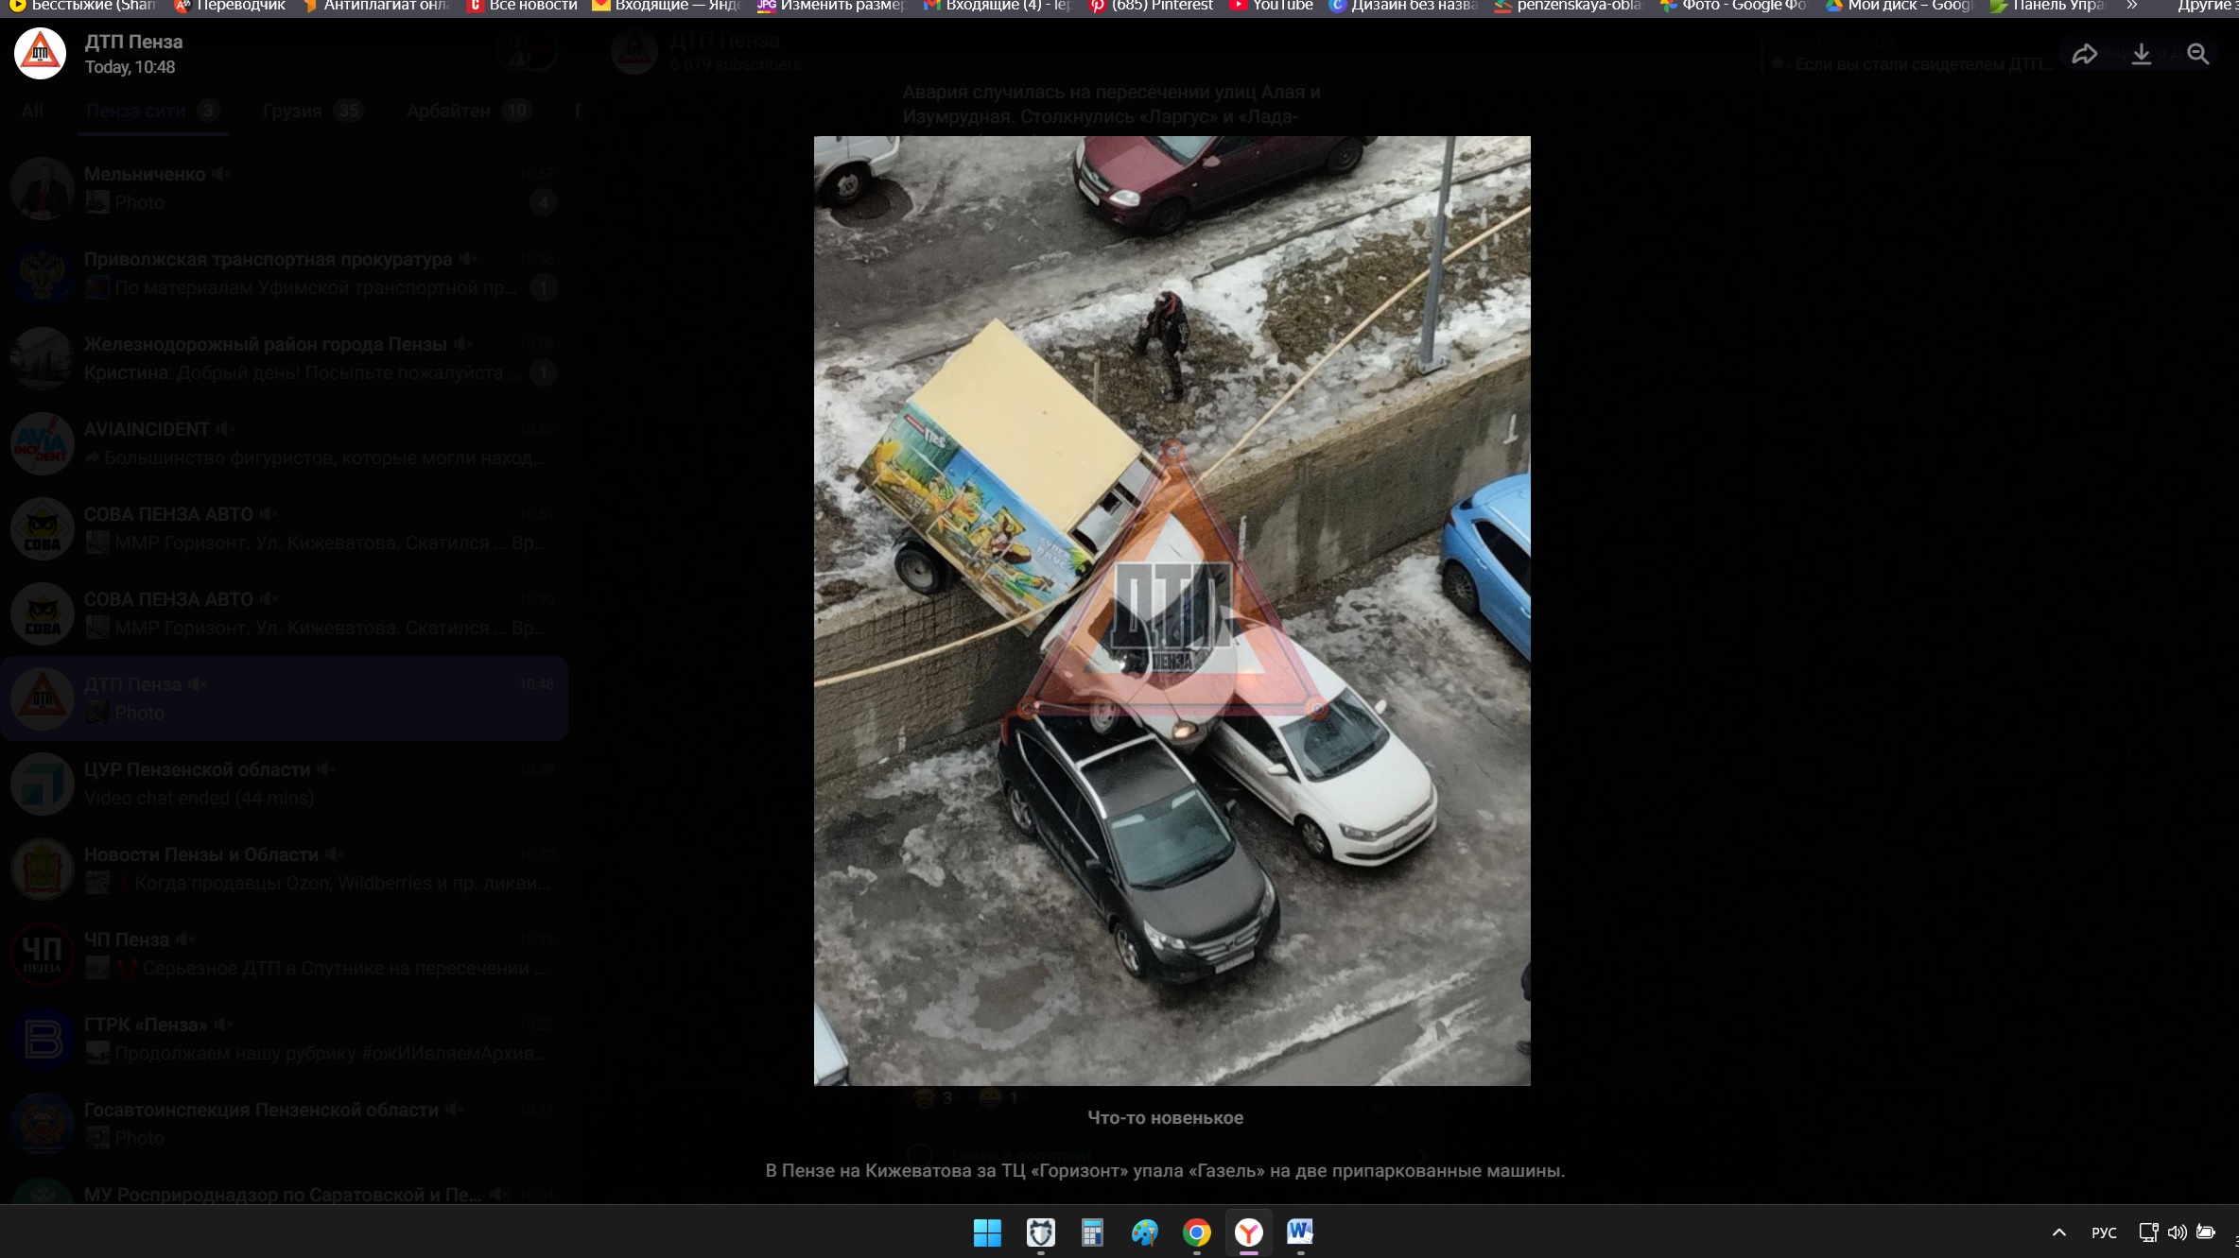Switch to Google Chrome in taskbar
The height and width of the screenshot is (1258, 2239).
(x=1196, y=1232)
